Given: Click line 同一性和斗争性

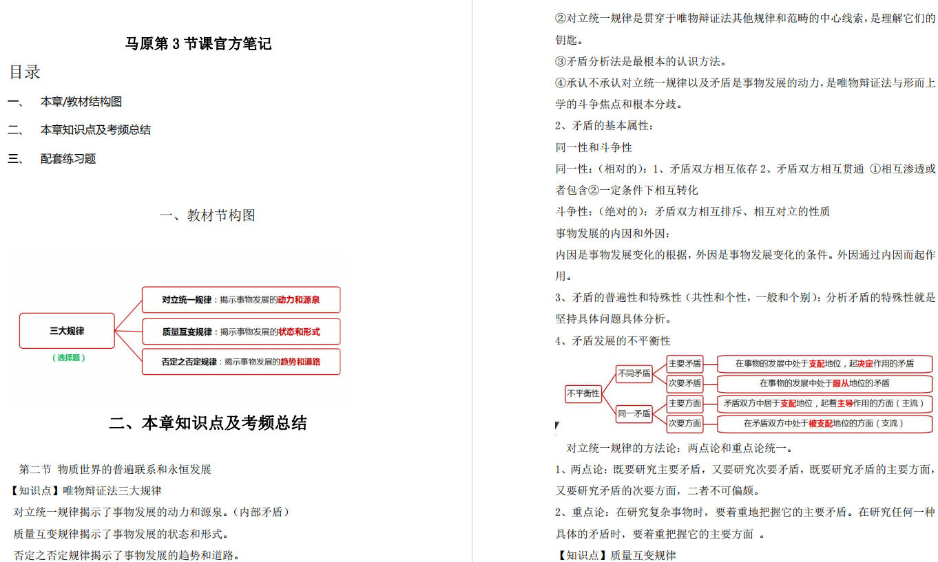Looking at the screenshot, I should tap(594, 147).
